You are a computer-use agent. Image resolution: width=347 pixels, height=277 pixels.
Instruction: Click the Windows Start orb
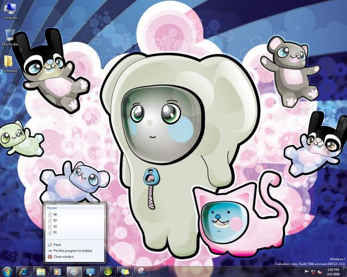pos(8,271)
